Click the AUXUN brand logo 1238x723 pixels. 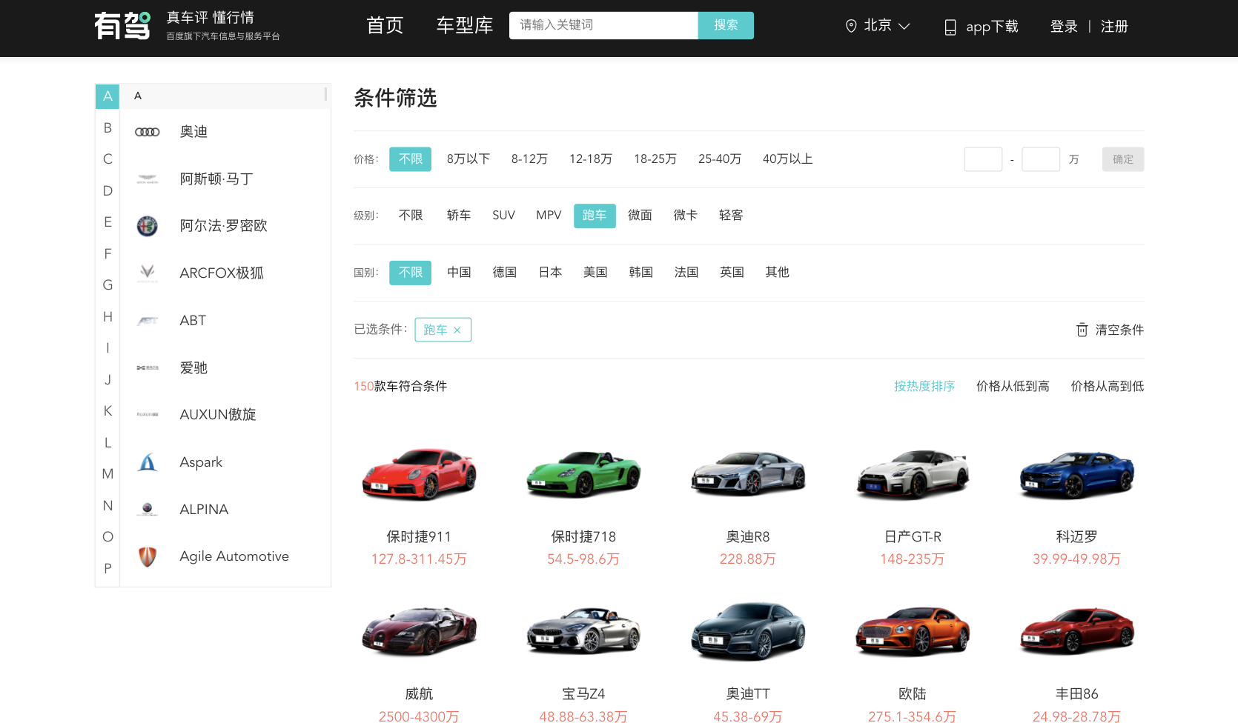[148, 415]
